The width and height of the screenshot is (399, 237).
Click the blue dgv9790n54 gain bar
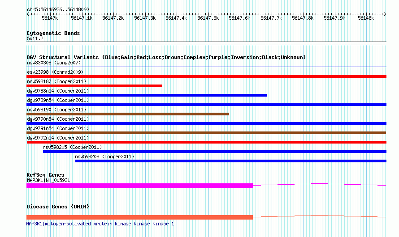tap(206, 123)
